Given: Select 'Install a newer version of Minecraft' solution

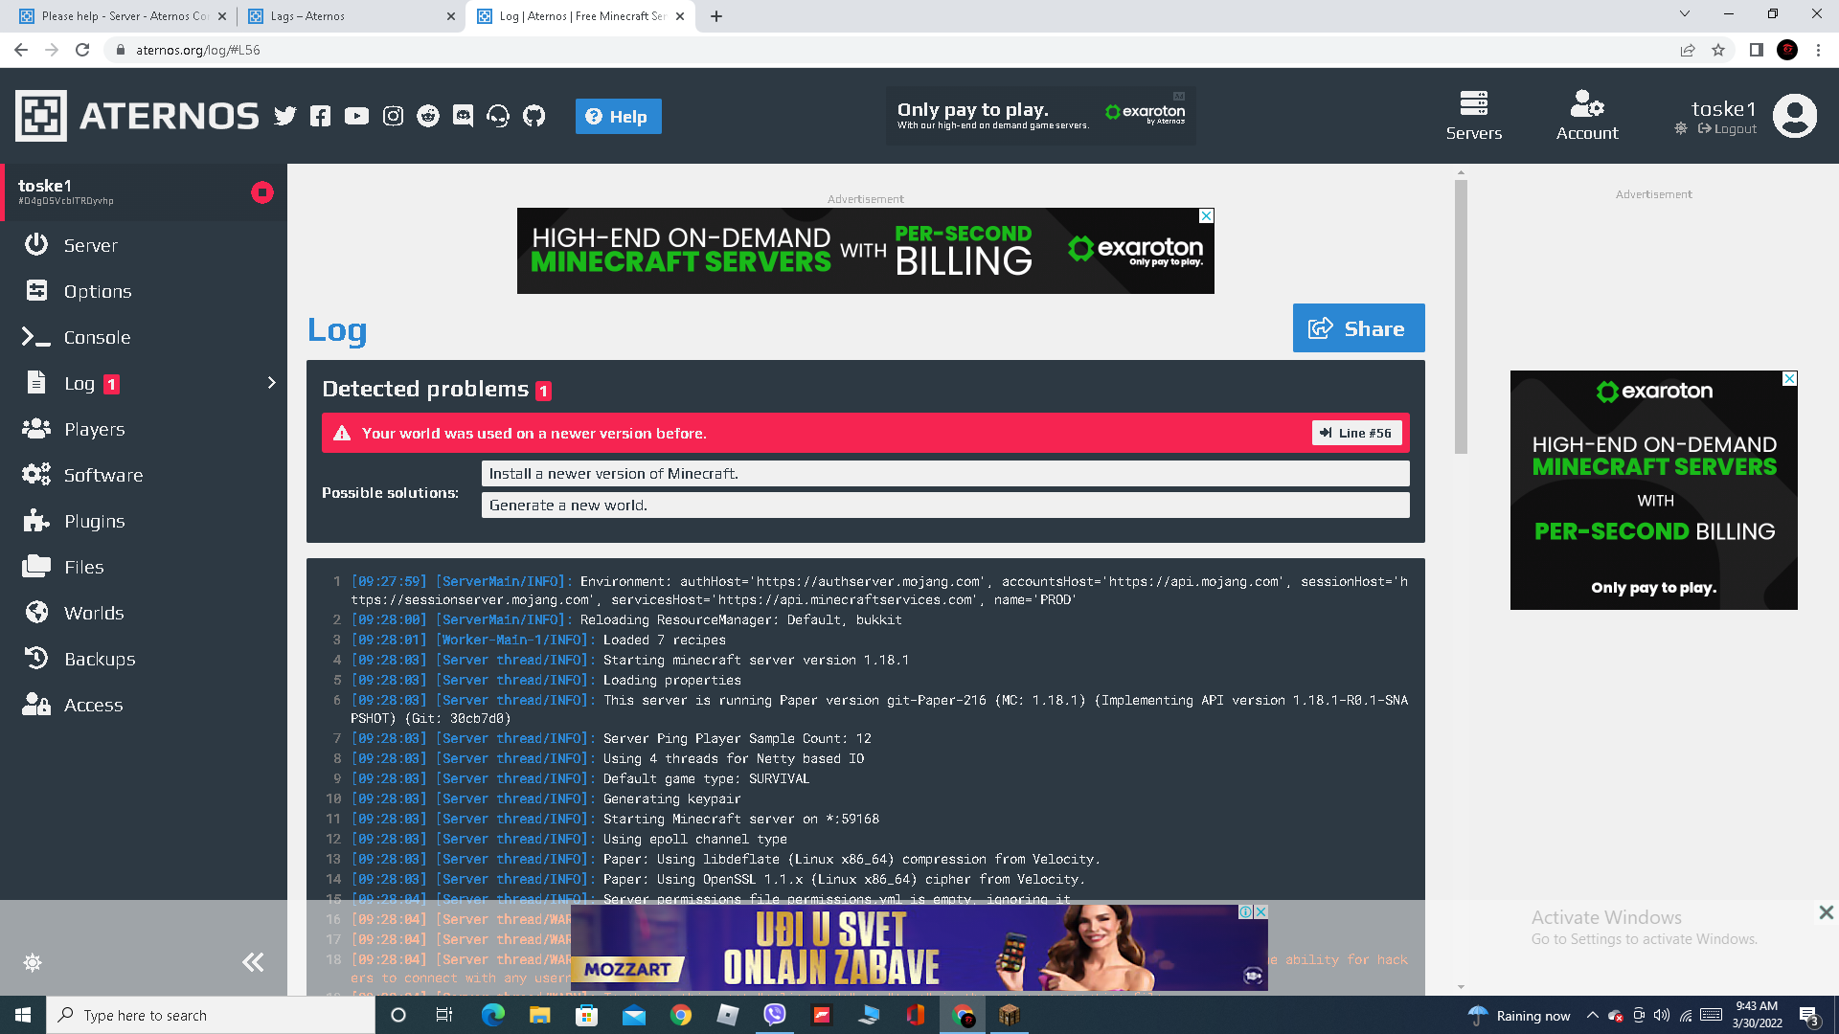Looking at the screenshot, I should [x=945, y=474].
